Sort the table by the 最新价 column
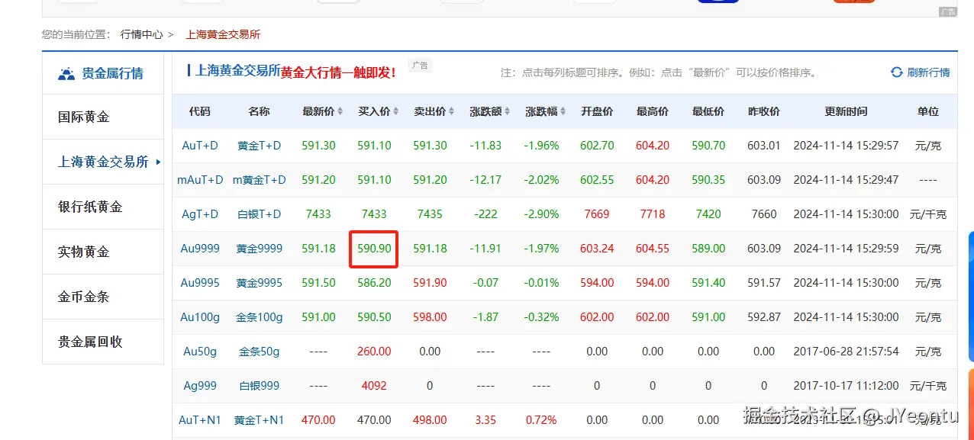The image size is (974, 440). (x=323, y=111)
